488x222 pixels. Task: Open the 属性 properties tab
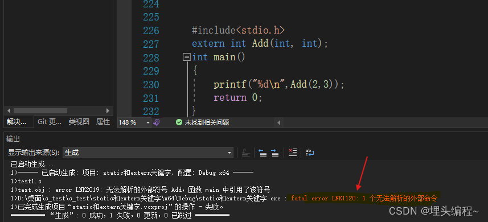coord(103,122)
